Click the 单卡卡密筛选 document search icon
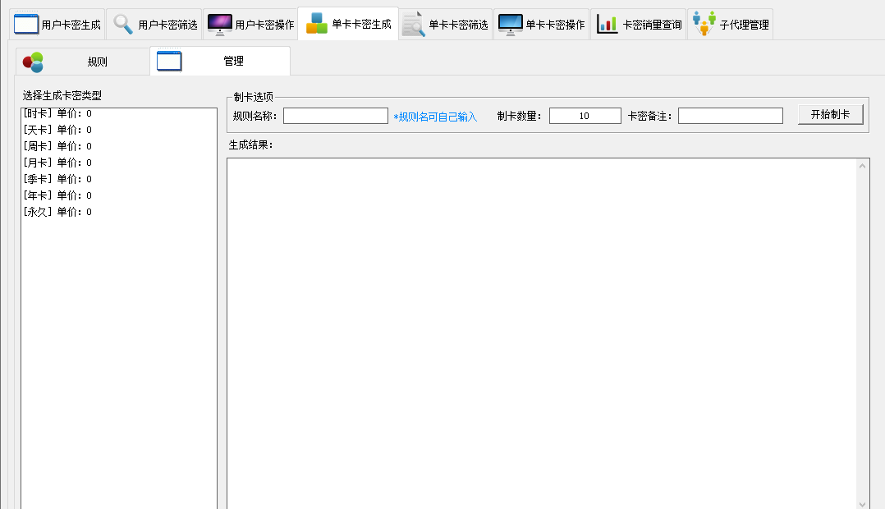This screenshot has width=885, height=509. pos(414,24)
